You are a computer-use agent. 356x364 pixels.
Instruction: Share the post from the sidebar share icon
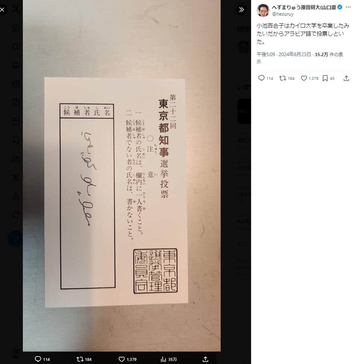pyautogui.click(x=346, y=78)
